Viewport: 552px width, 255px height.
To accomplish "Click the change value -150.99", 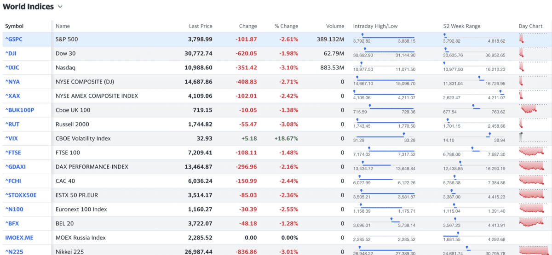I will (x=246, y=181).
